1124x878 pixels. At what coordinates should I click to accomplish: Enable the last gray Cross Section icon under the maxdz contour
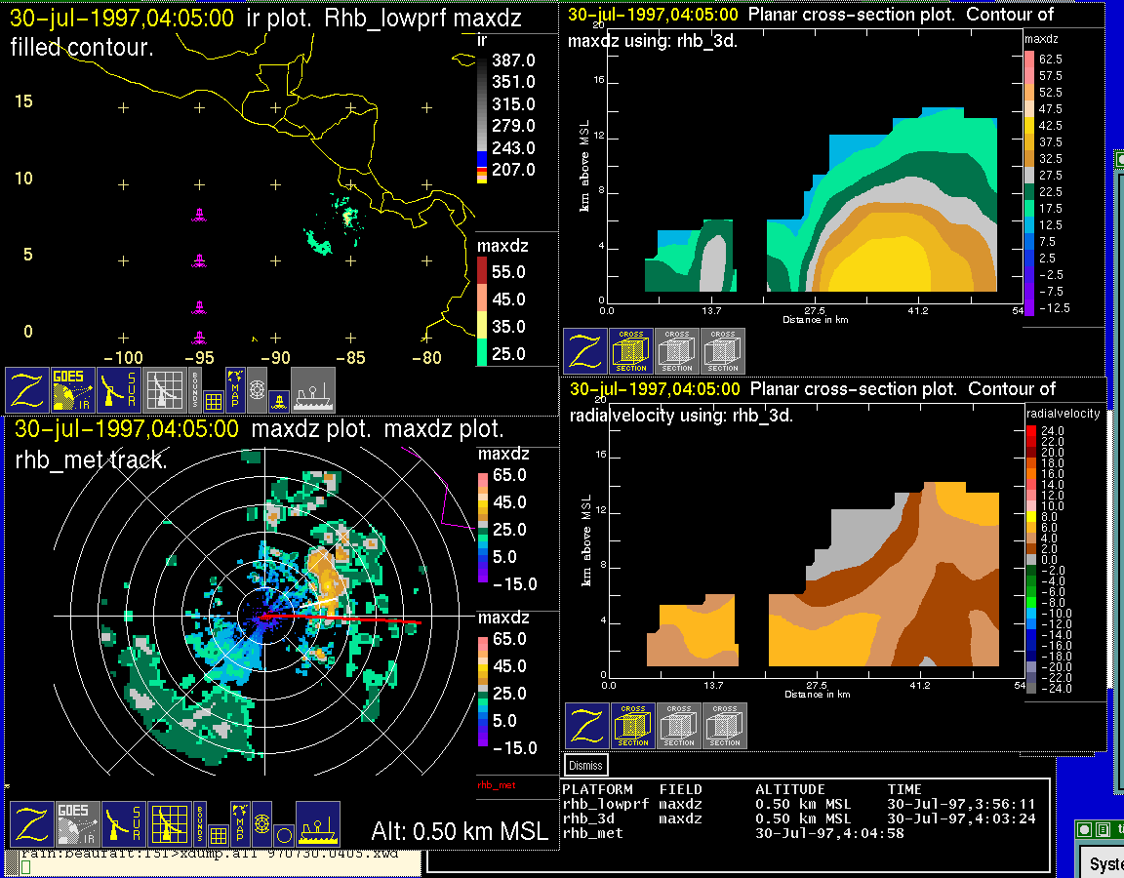coord(723,351)
